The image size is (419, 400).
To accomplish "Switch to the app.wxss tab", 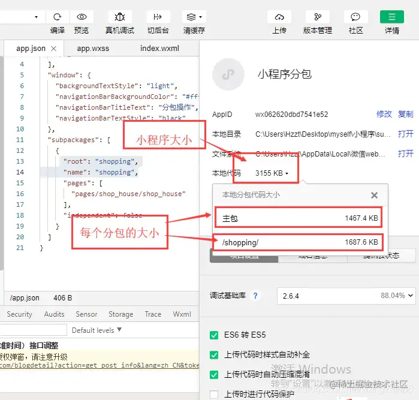I will pyautogui.click(x=93, y=49).
